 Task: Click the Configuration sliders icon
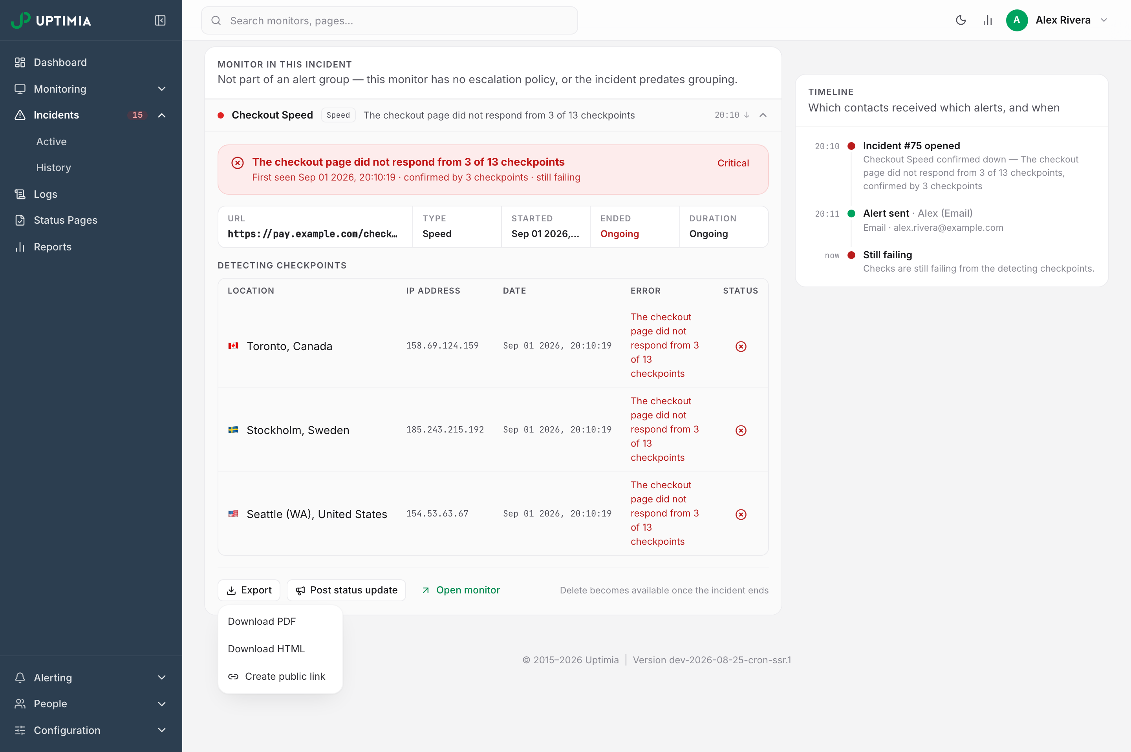click(x=20, y=730)
